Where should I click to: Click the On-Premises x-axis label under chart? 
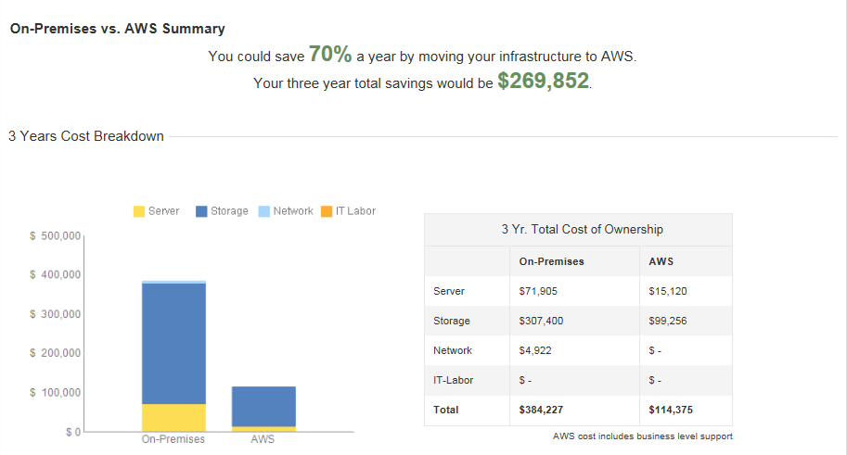point(173,439)
